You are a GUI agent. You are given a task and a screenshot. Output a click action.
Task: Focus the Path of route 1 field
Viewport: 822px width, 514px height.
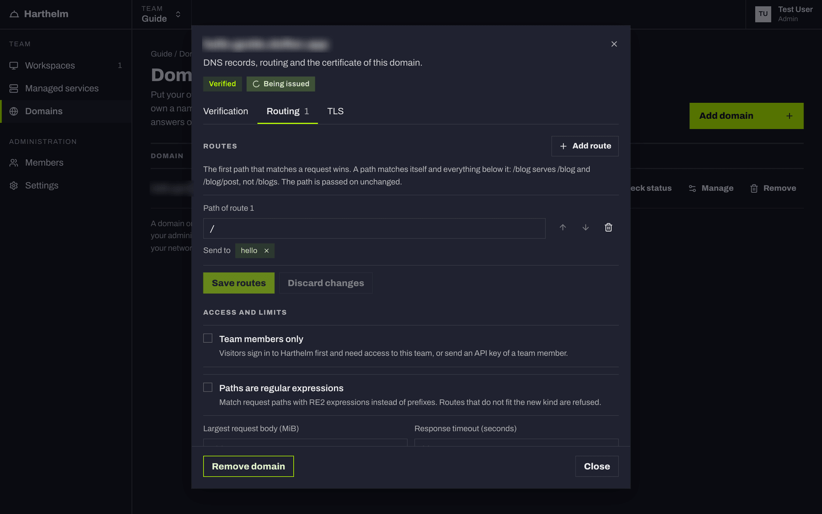pos(374,228)
